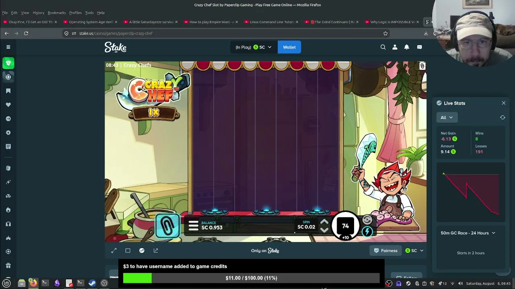
Task: Switch to The Grind Continues tab
Action: [x=332, y=22]
